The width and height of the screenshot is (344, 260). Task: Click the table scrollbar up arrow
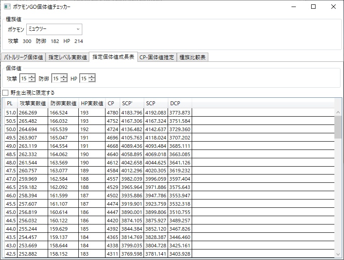tap(338, 112)
